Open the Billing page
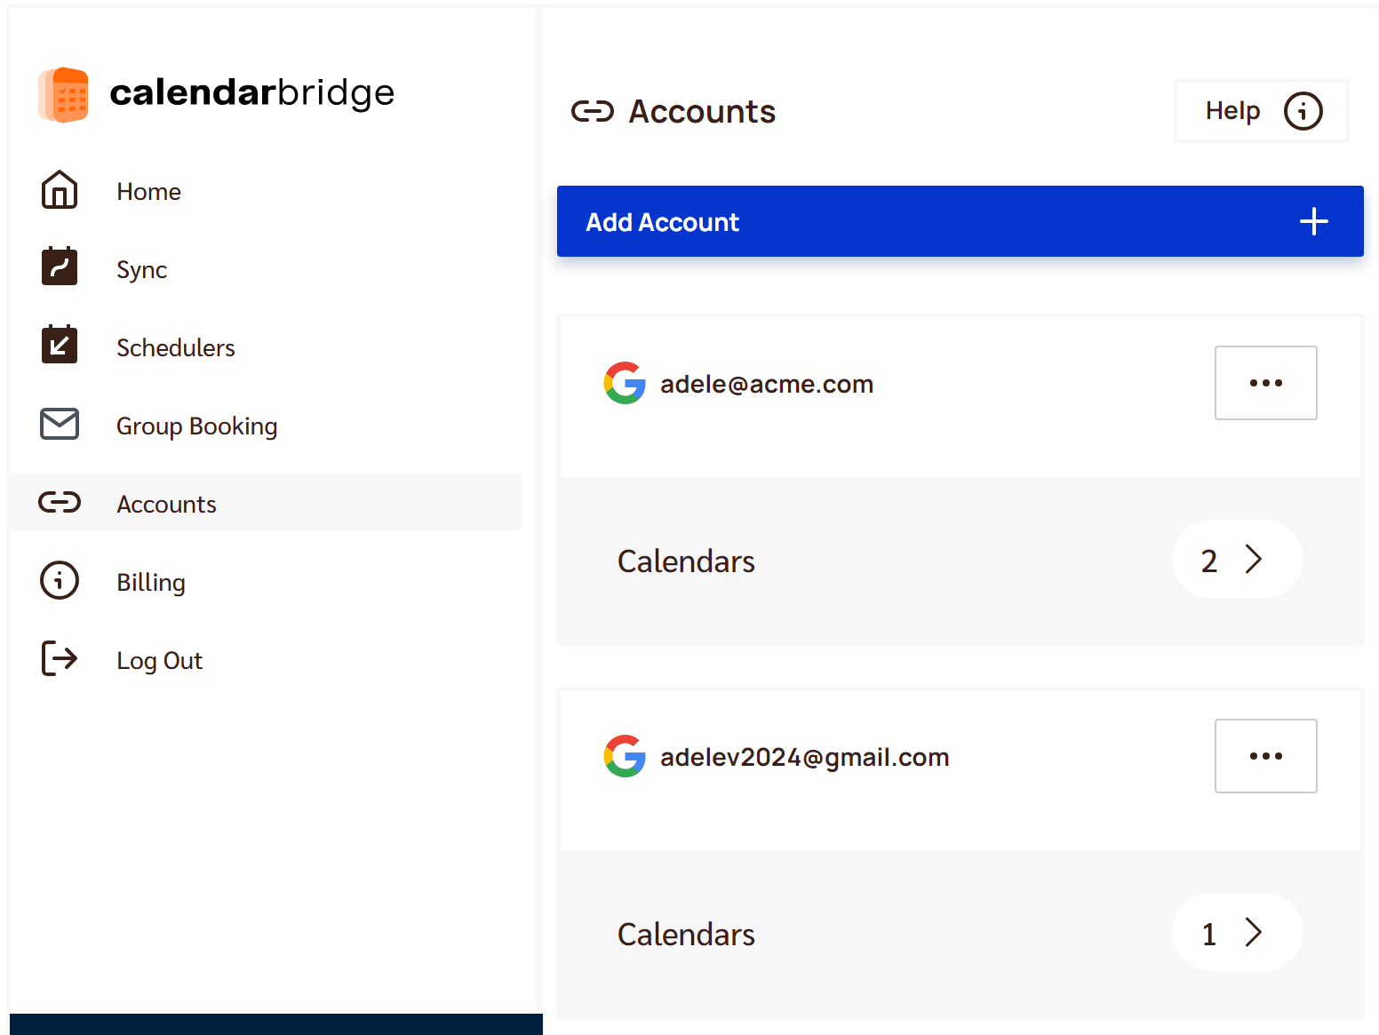 151,583
